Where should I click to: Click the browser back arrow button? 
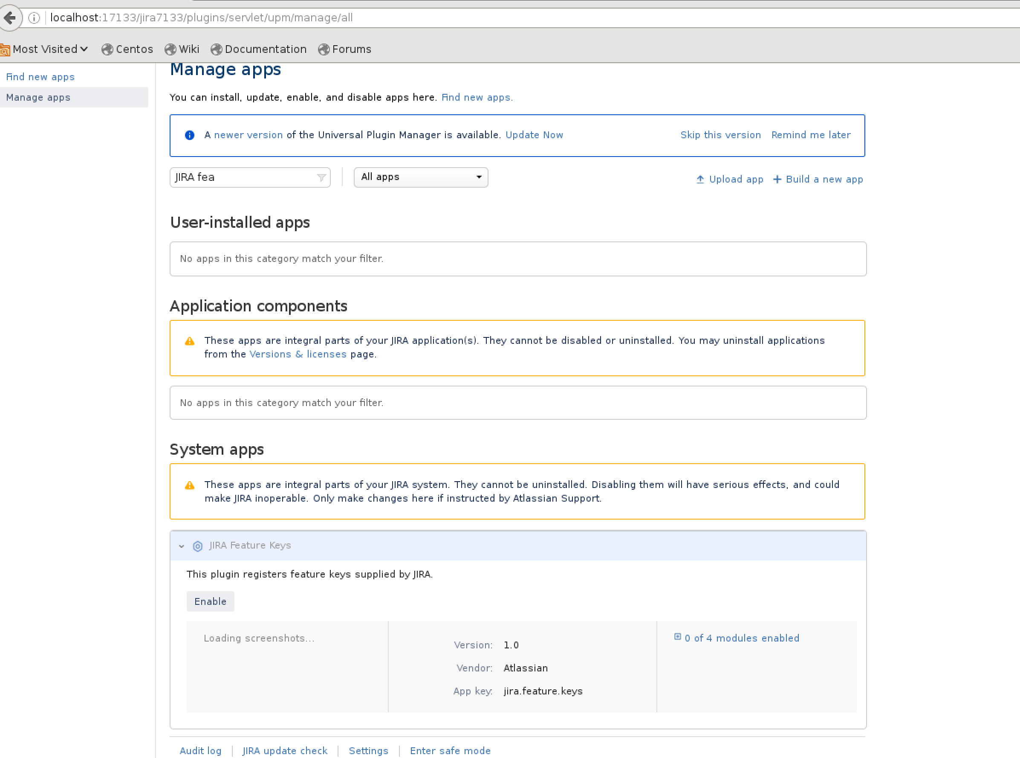10,17
